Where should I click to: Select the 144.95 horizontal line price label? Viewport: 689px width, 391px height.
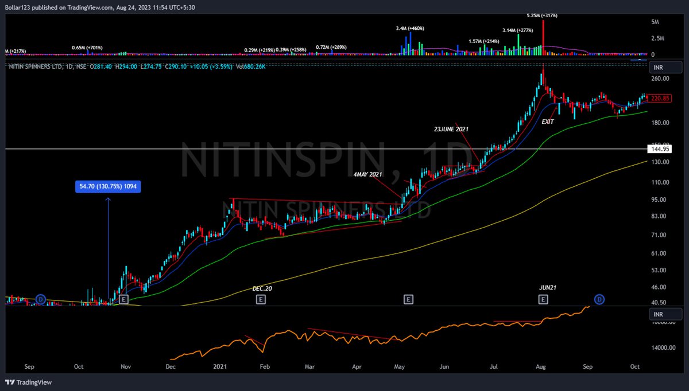coord(659,149)
